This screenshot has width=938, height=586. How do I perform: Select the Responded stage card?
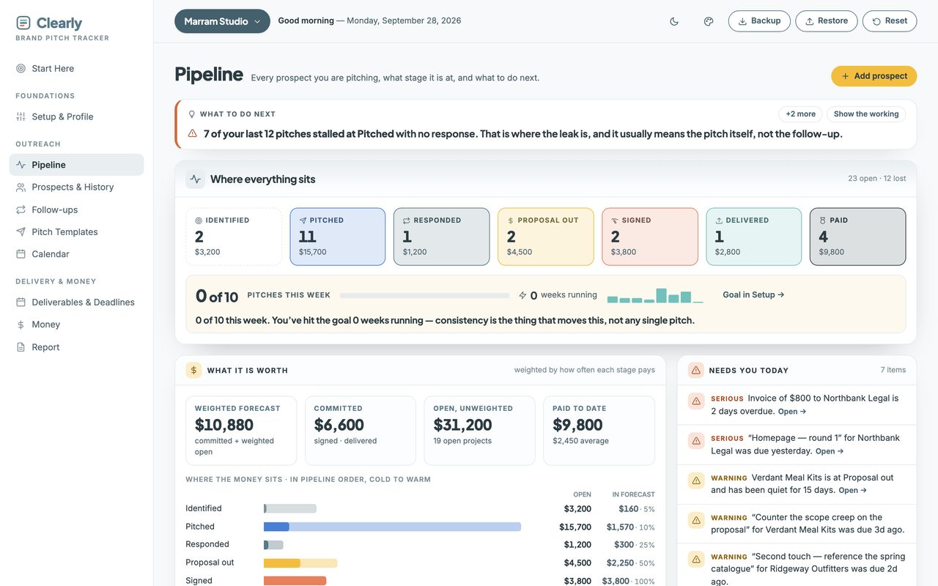coord(442,237)
